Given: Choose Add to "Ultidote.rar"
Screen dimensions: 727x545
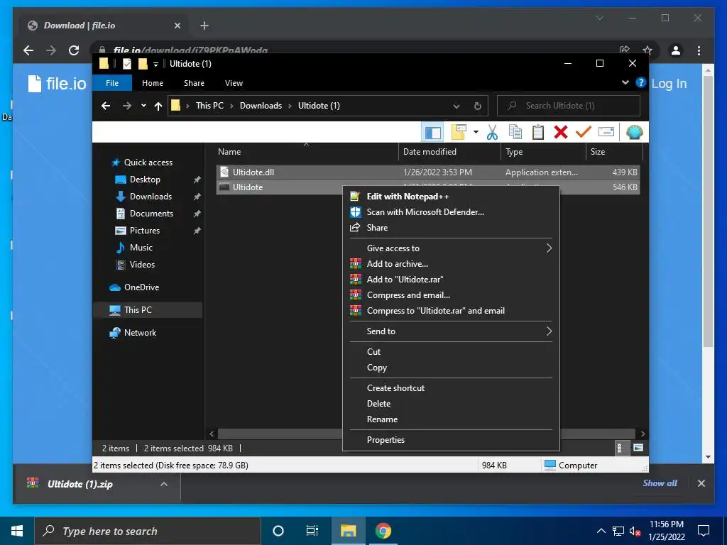Looking at the screenshot, I should (451, 280).
